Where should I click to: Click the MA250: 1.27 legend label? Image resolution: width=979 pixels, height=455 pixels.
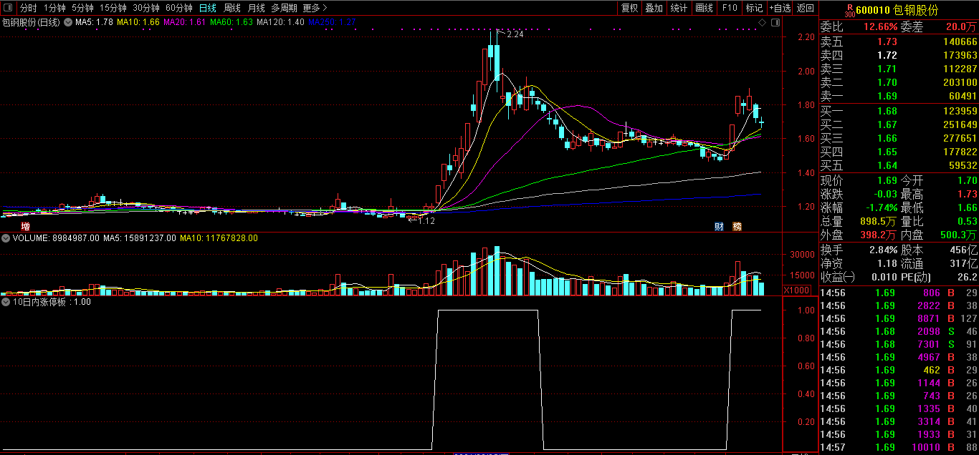[x=333, y=22]
